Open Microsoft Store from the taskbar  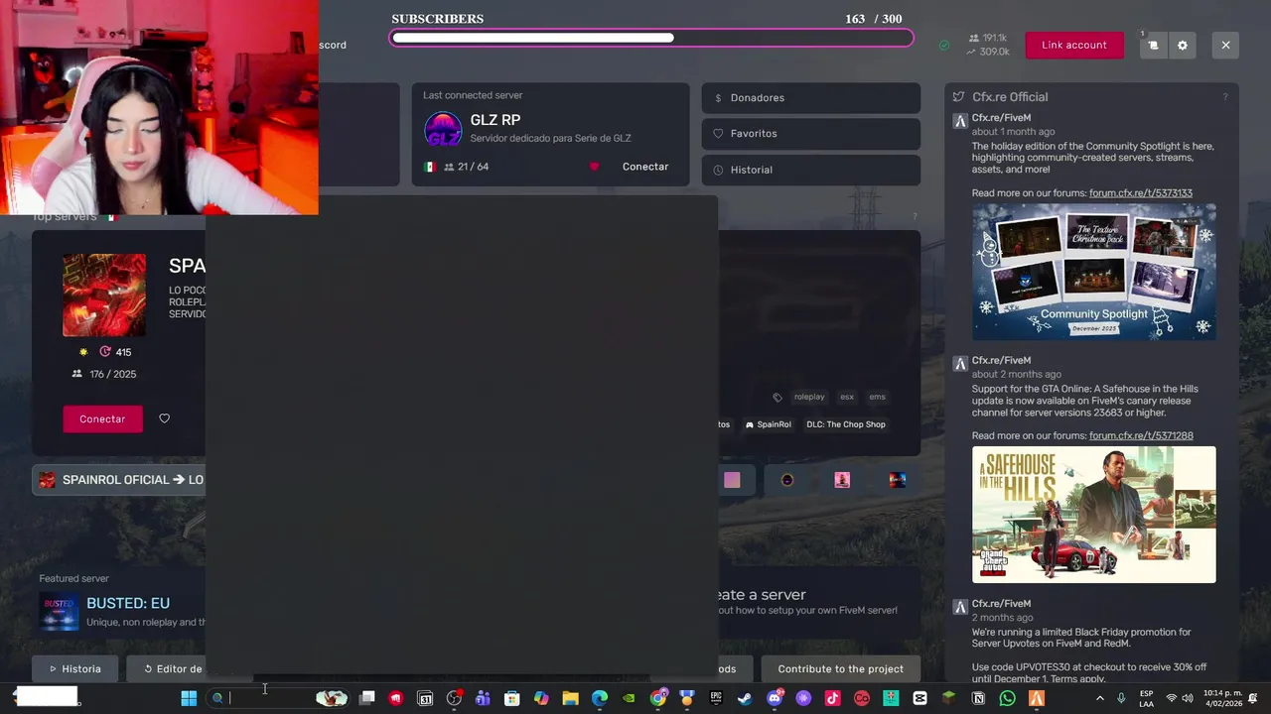pyautogui.click(x=512, y=698)
